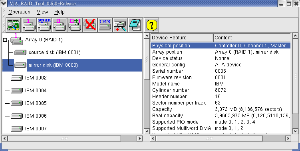Click the Create RAID 0+1 toolbar icon
Viewport: 300px width, 151px height.
tap(75, 25)
